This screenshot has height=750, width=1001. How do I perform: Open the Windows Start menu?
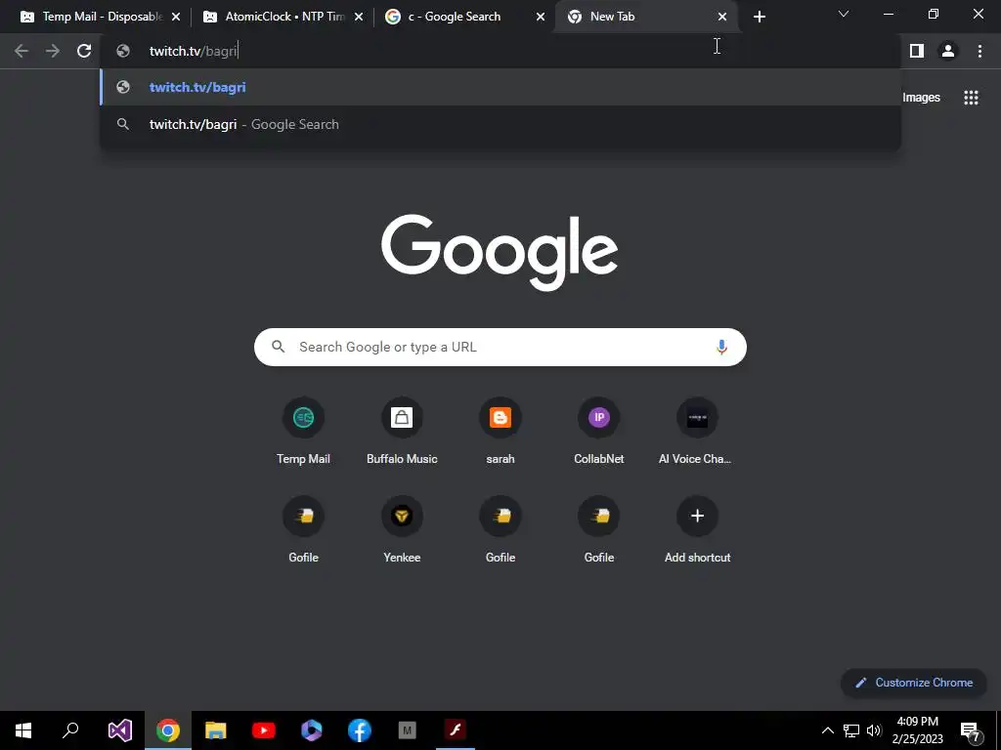[x=23, y=730]
